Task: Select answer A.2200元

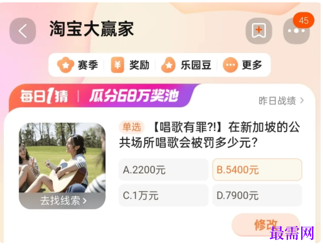Action: pos(163,170)
